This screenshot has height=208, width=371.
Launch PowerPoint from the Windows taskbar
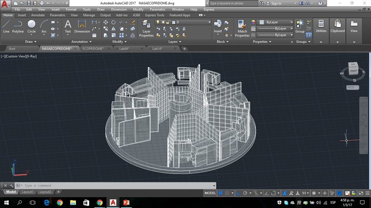click(126, 202)
